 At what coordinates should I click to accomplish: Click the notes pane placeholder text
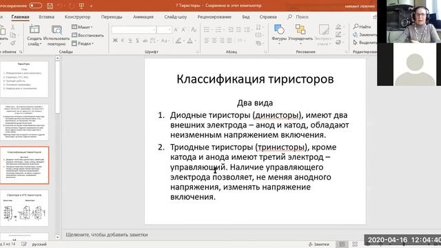click(x=107, y=234)
